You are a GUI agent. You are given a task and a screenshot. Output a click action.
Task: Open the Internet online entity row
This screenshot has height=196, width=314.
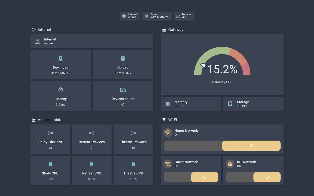92,41
